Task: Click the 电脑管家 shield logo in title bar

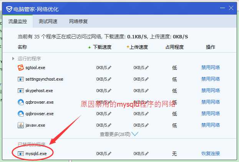Action: [9, 9]
